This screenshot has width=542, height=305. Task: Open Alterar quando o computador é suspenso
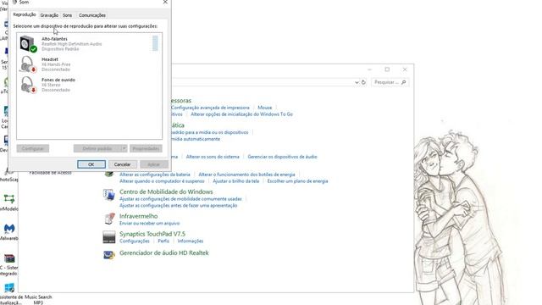tap(162, 181)
